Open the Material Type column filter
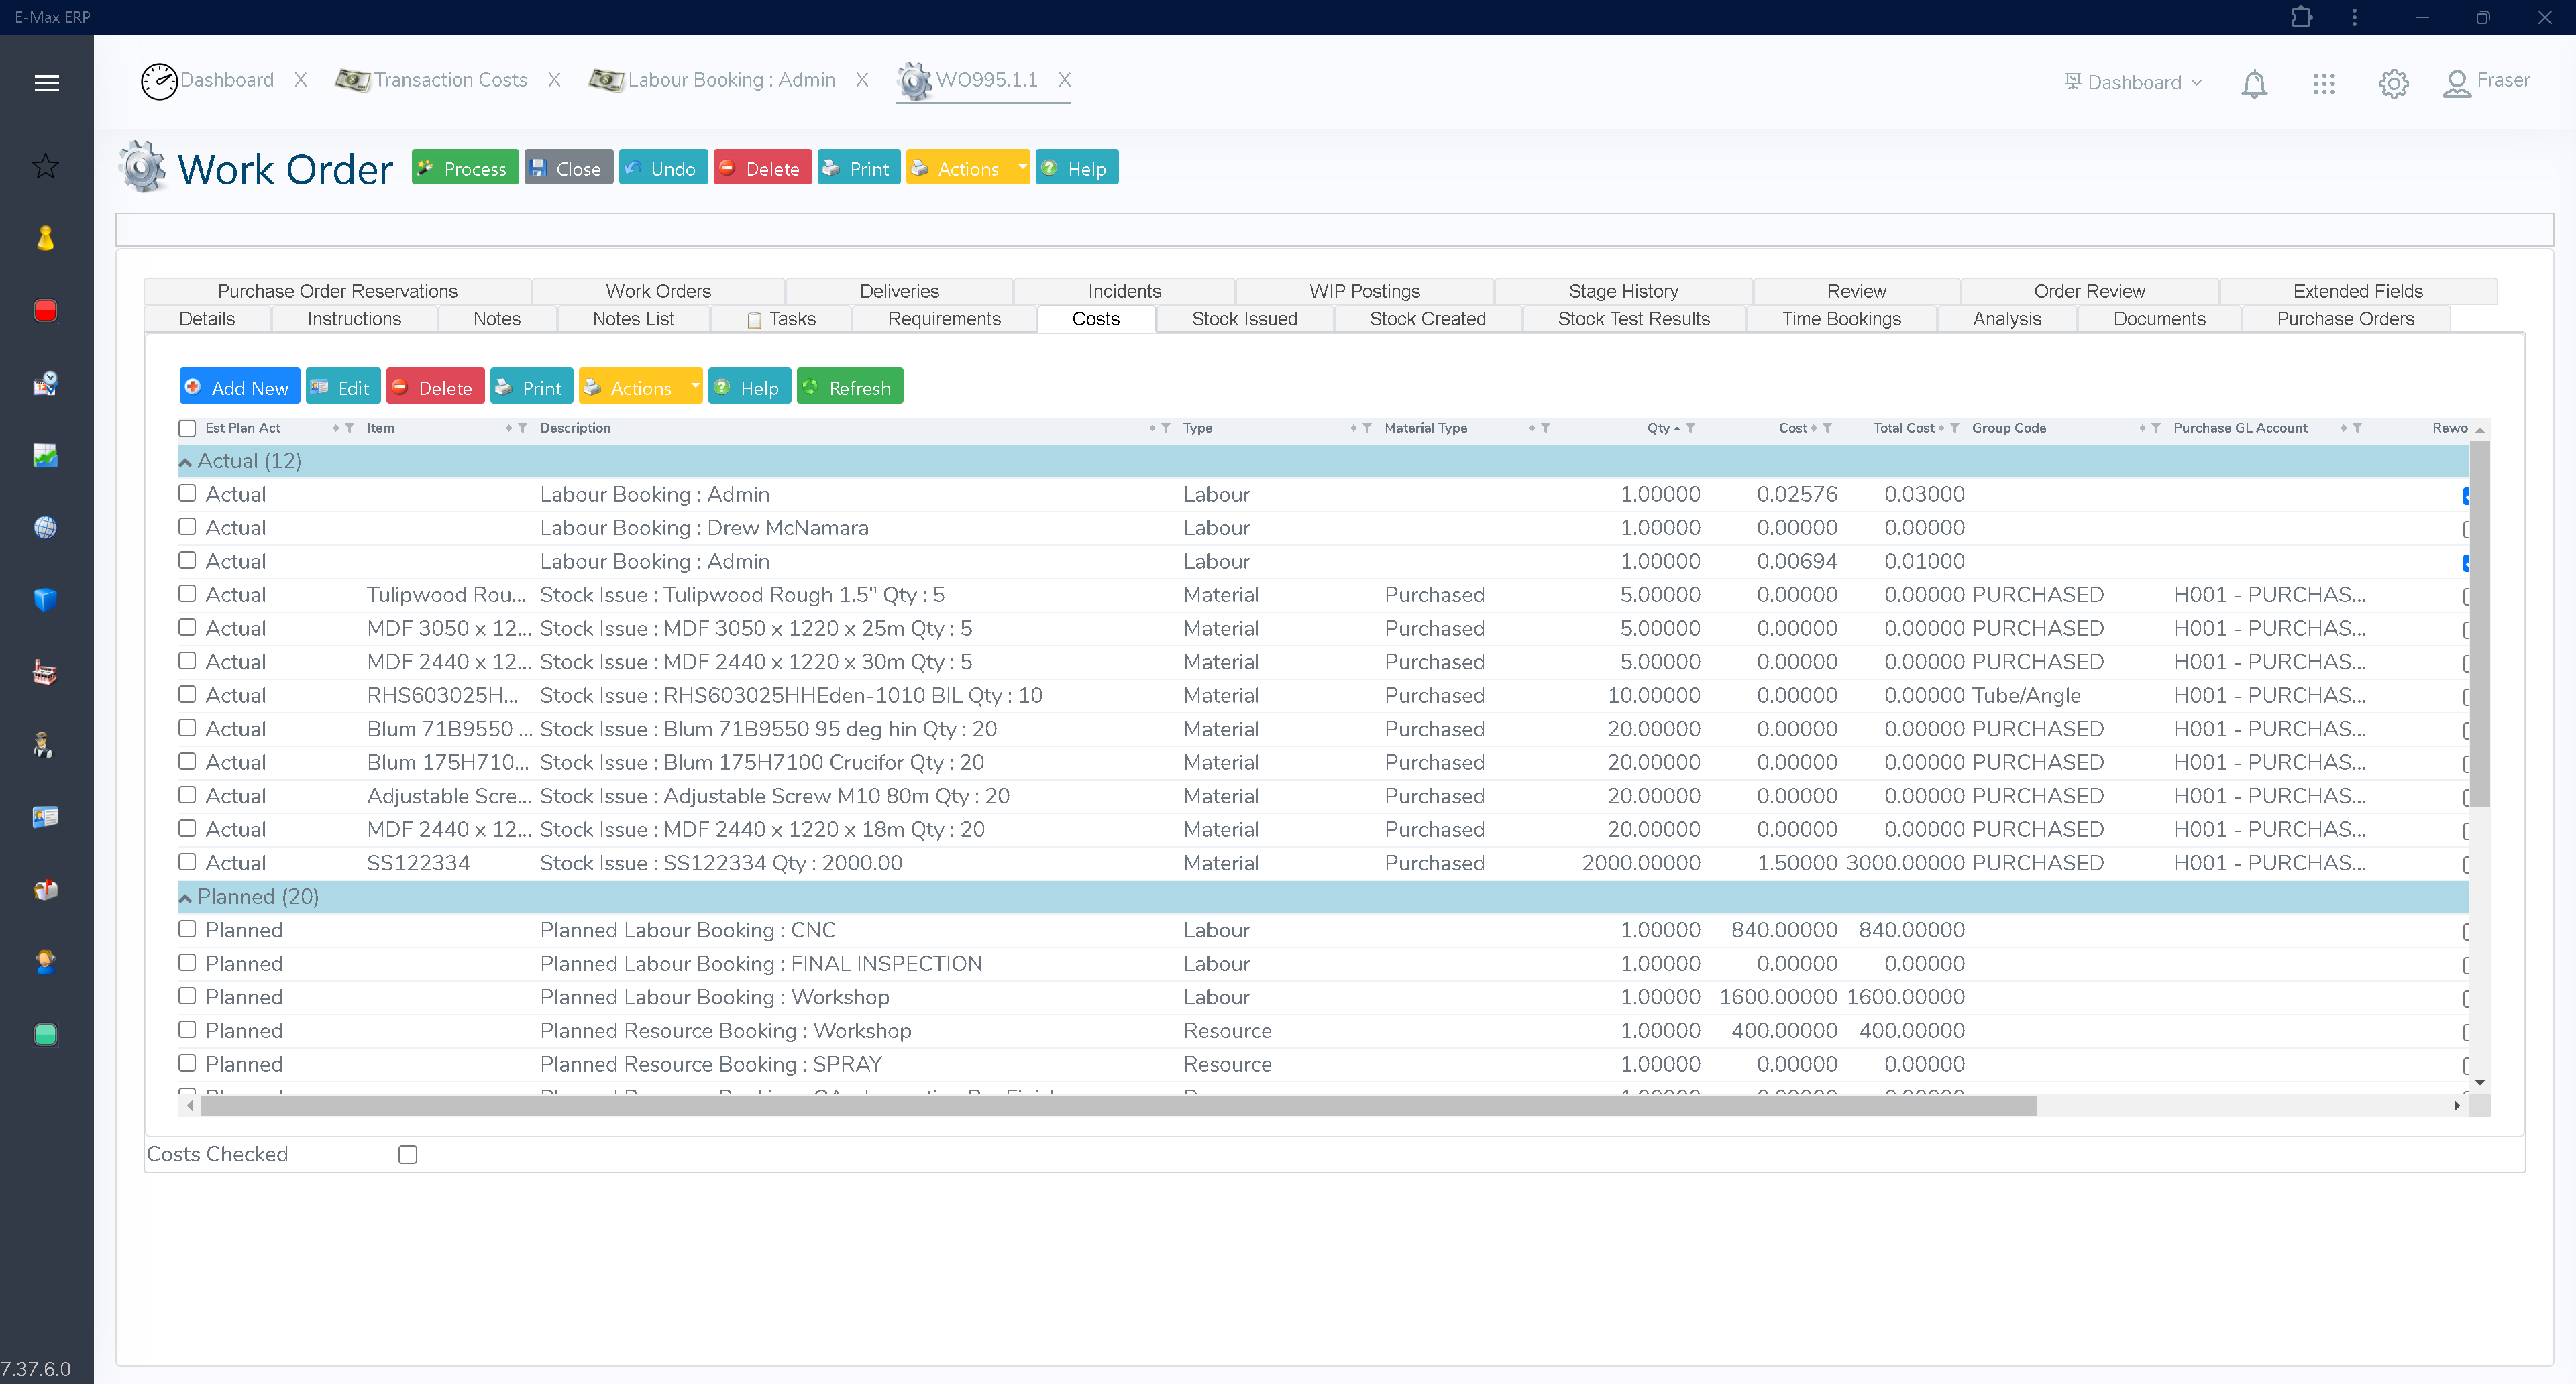 click(1545, 428)
